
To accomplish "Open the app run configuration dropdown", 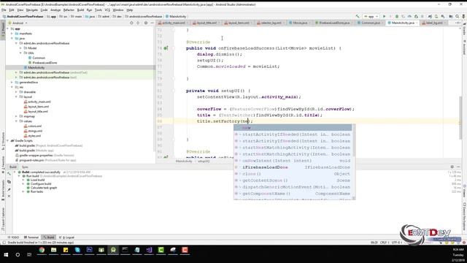I will (x=371, y=16).
